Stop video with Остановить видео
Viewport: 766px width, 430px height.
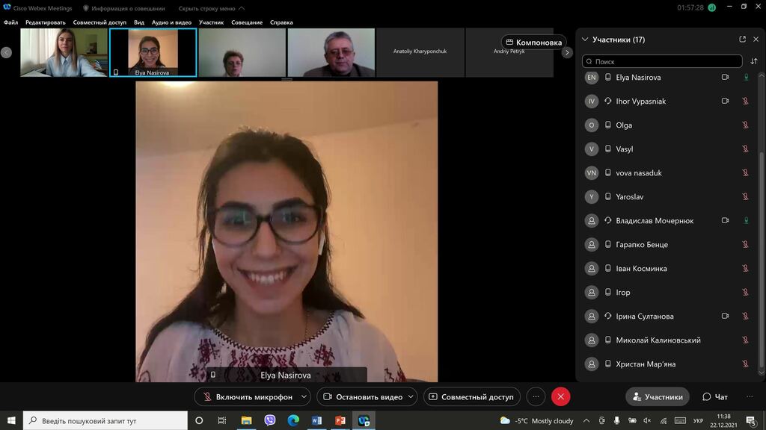point(363,397)
